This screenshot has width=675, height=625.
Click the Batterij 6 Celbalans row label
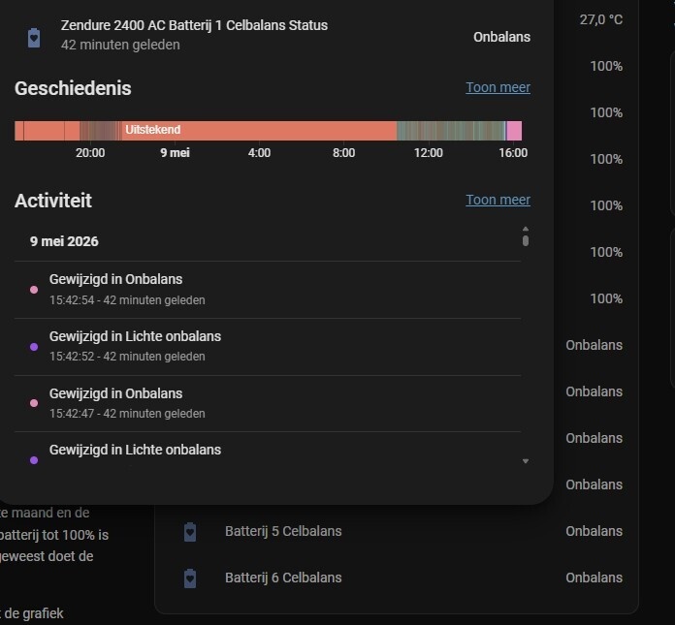(x=283, y=578)
